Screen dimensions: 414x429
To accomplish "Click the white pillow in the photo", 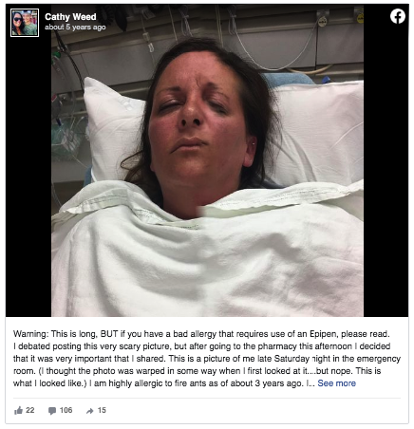I will tap(316, 133).
